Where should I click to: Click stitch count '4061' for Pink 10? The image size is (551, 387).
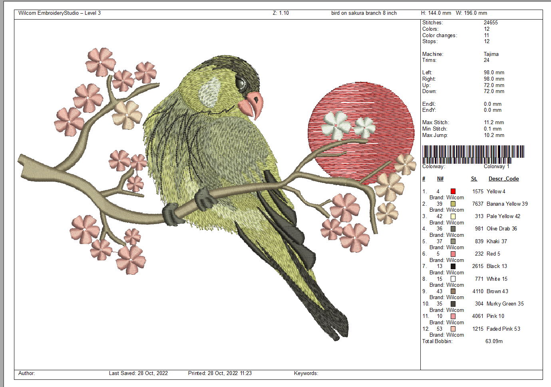(x=478, y=316)
